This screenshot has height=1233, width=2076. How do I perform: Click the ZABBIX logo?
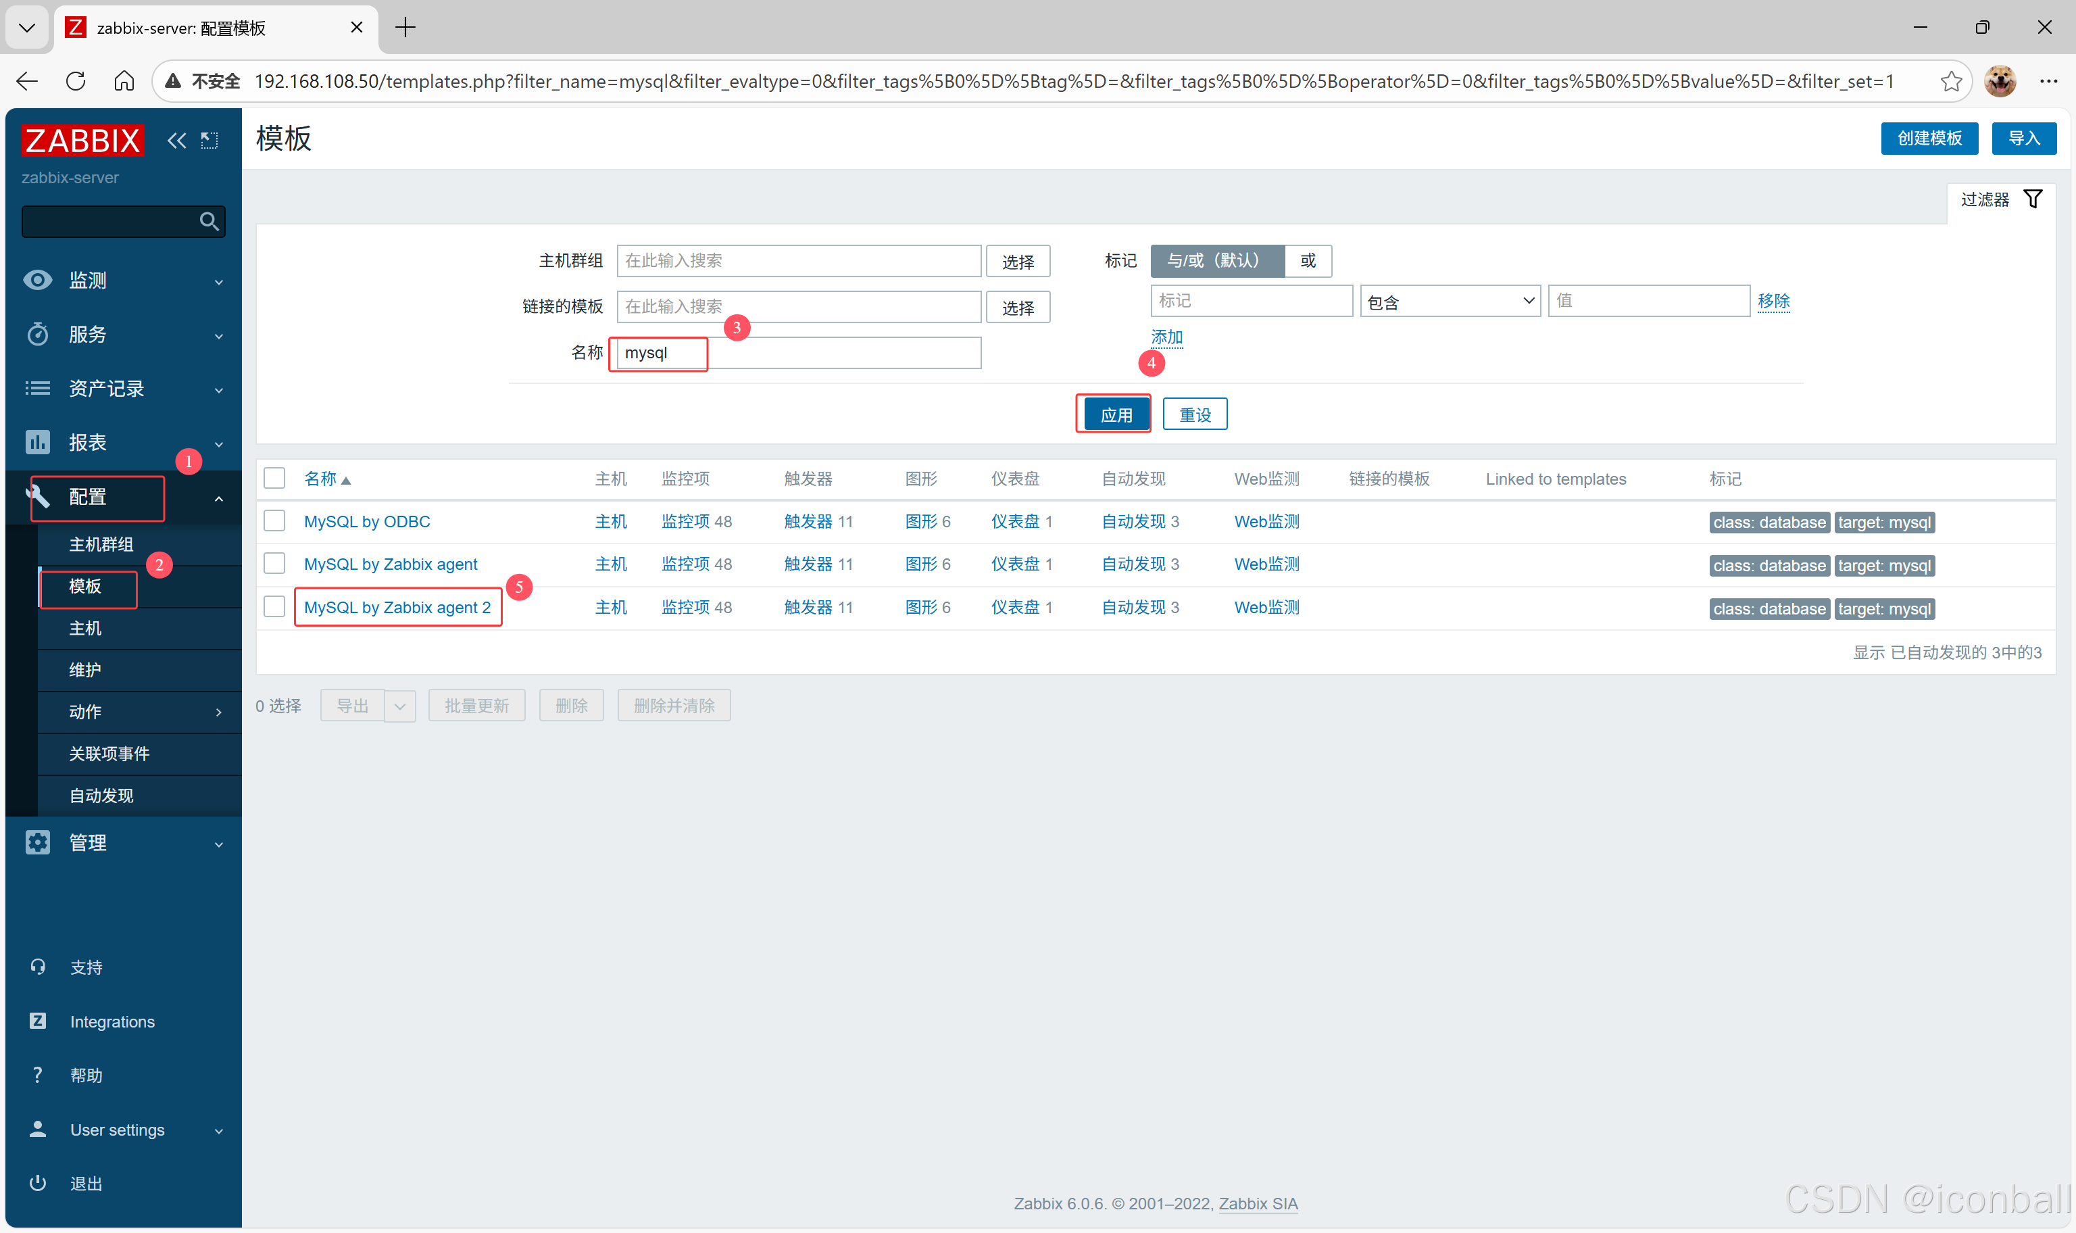coord(82,141)
